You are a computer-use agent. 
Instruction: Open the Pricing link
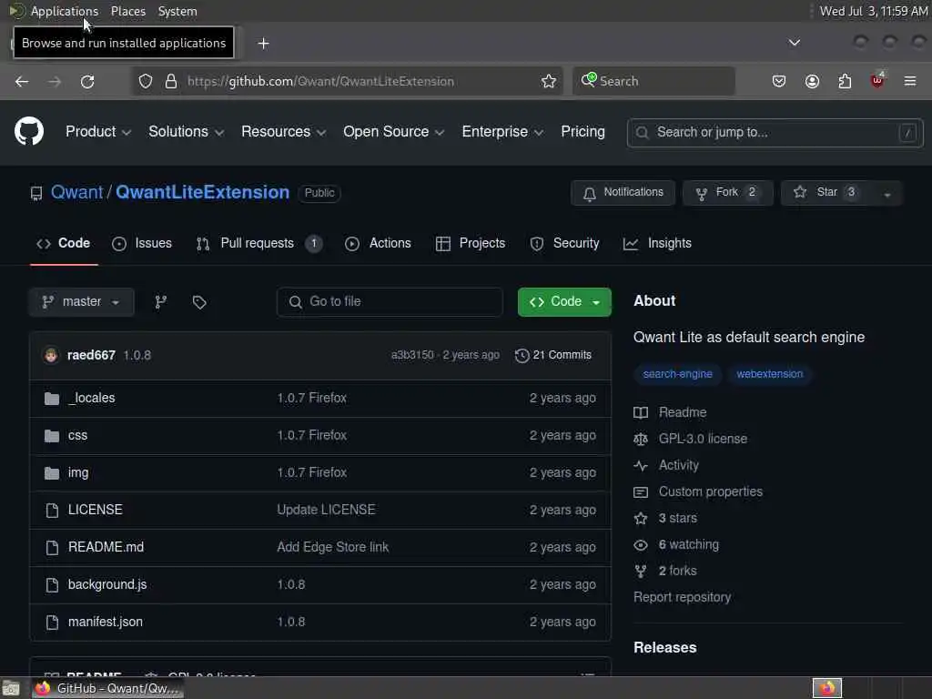tap(582, 132)
